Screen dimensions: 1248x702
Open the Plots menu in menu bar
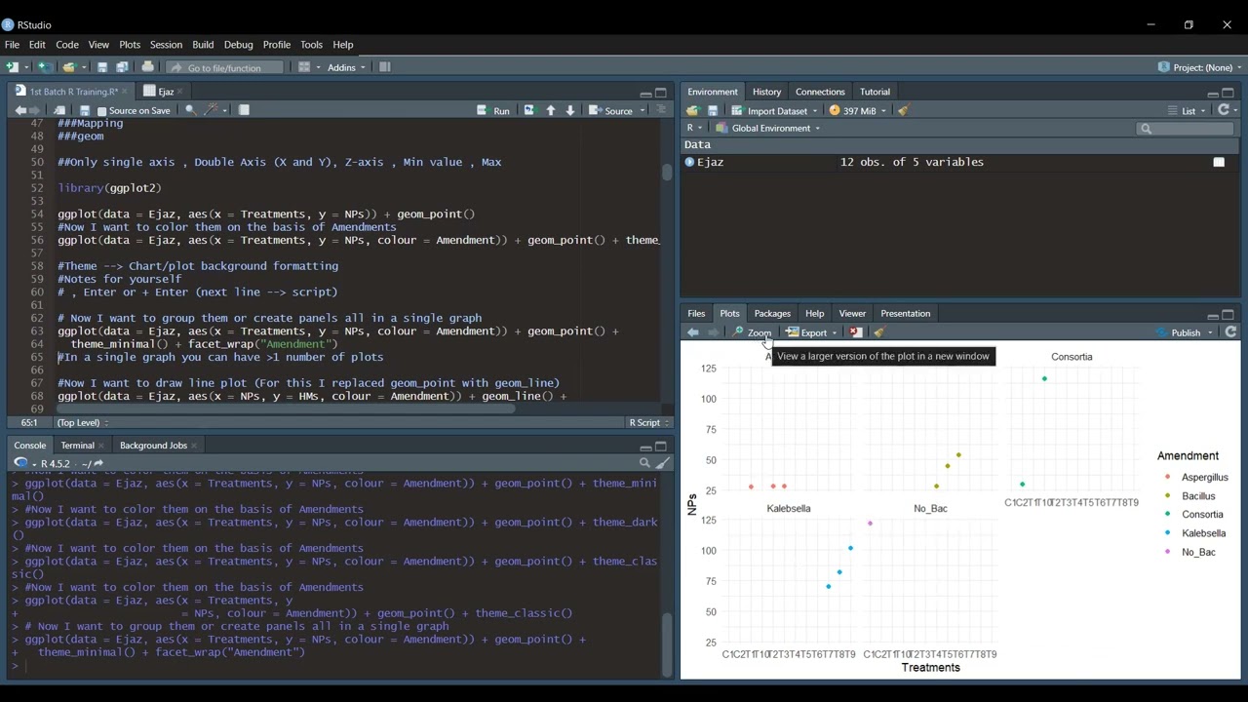pos(130,45)
